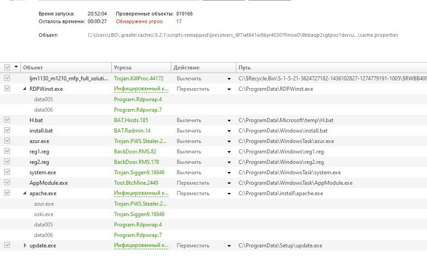This screenshot has width=427, height=261.
Task: Toggle the checkbox for install.bat
Action: (x=7, y=130)
